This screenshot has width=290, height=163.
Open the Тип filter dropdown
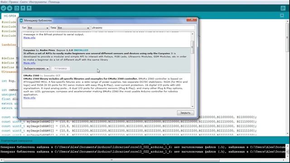pyautogui.click(x=38, y=28)
